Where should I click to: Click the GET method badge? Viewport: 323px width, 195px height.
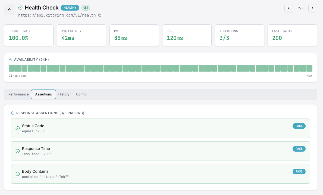[x=86, y=8]
